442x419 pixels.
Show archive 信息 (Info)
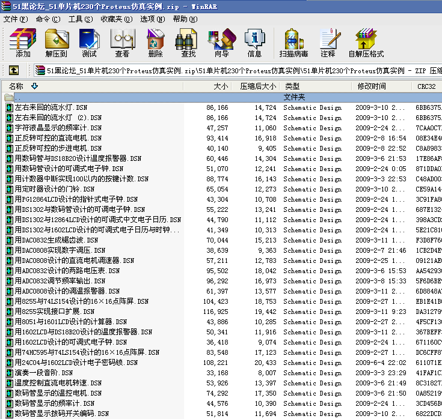click(254, 43)
